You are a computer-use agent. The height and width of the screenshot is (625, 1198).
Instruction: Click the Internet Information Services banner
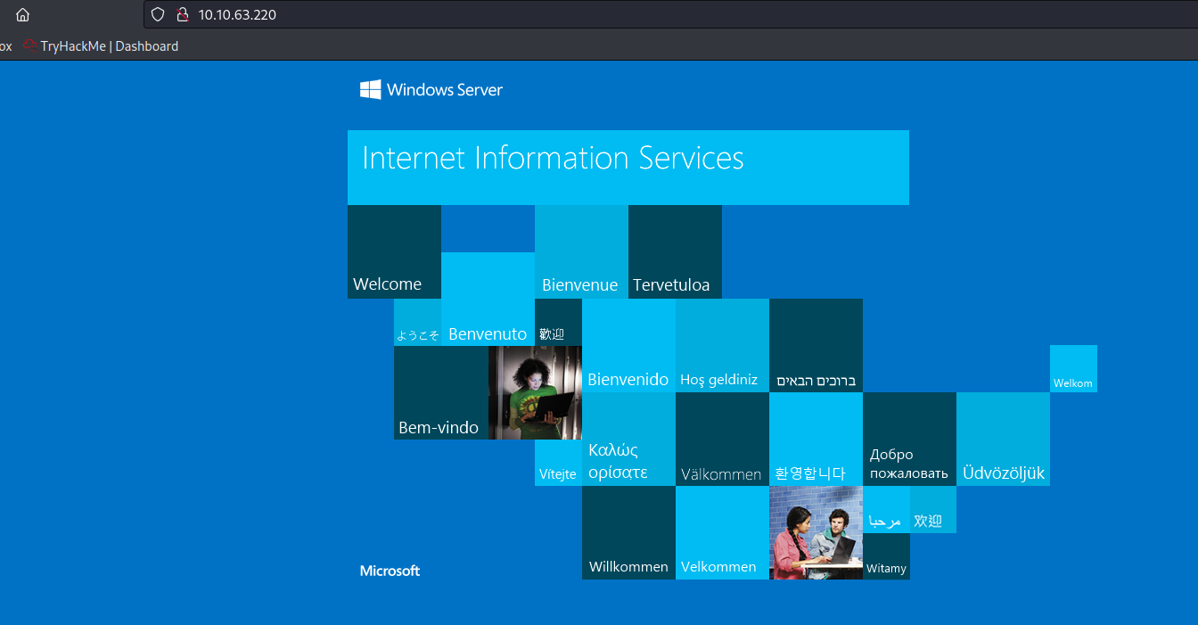[628, 168]
